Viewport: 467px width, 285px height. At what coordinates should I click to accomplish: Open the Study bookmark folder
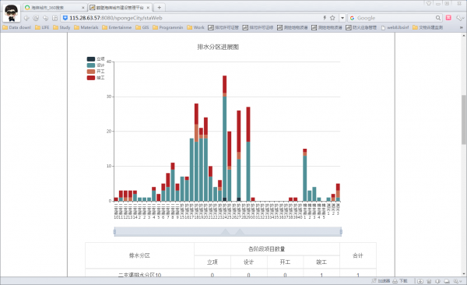point(61,27)
